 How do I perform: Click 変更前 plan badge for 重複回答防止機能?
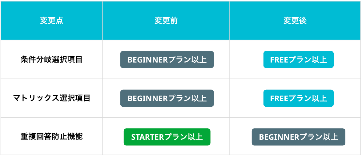tap(167, 137)
